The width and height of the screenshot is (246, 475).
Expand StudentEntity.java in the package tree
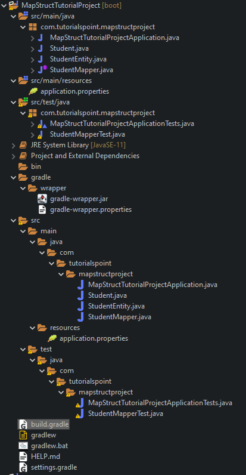tap(32, 59)
